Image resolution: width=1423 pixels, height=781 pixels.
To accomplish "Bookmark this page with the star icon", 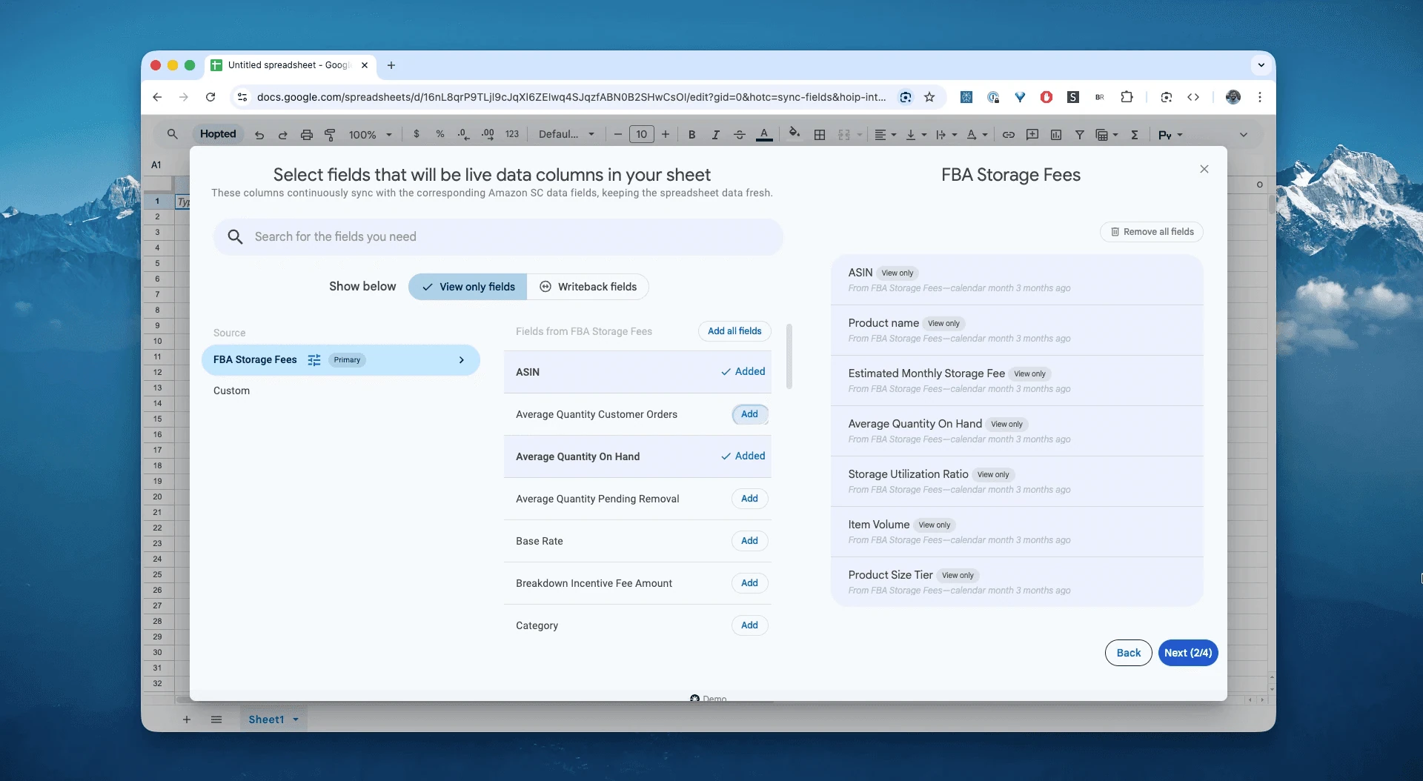I will tap(929, 97).
